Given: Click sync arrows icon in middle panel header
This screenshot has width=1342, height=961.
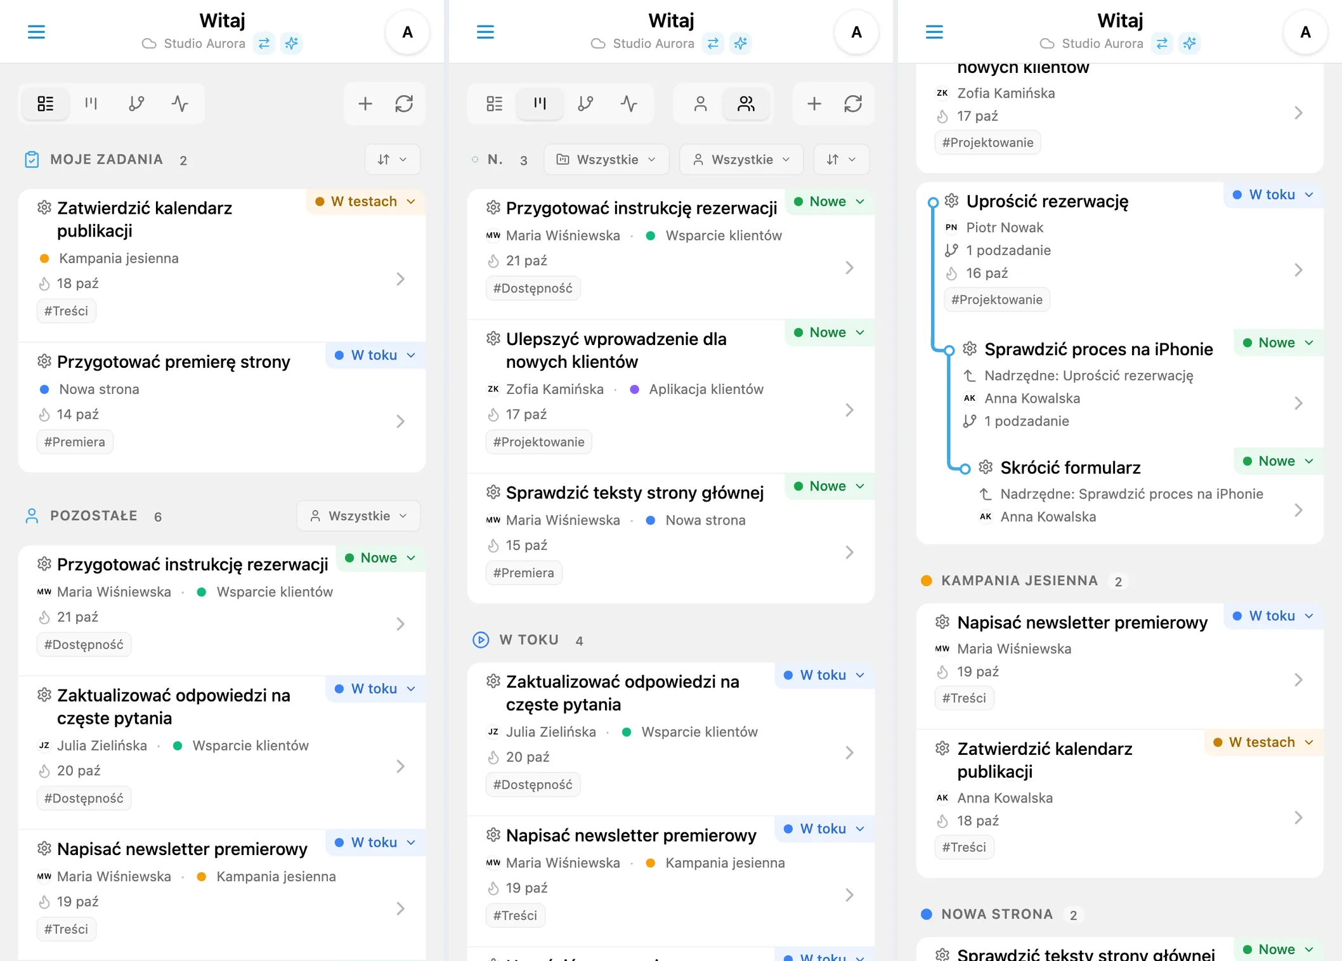Looking at the screenshot, I should tap(713, 43).
